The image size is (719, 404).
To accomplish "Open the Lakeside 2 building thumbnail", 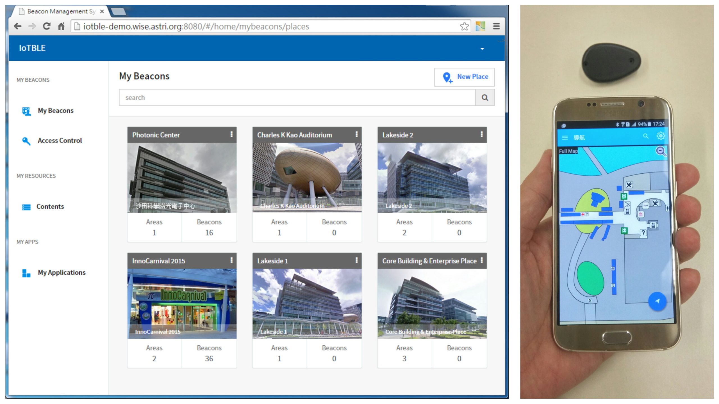I will tap(432, 178).
